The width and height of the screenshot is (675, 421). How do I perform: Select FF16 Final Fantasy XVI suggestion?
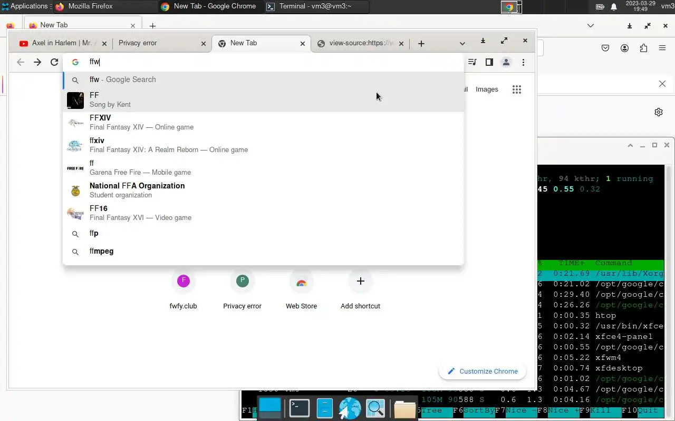tap(264, 213)
